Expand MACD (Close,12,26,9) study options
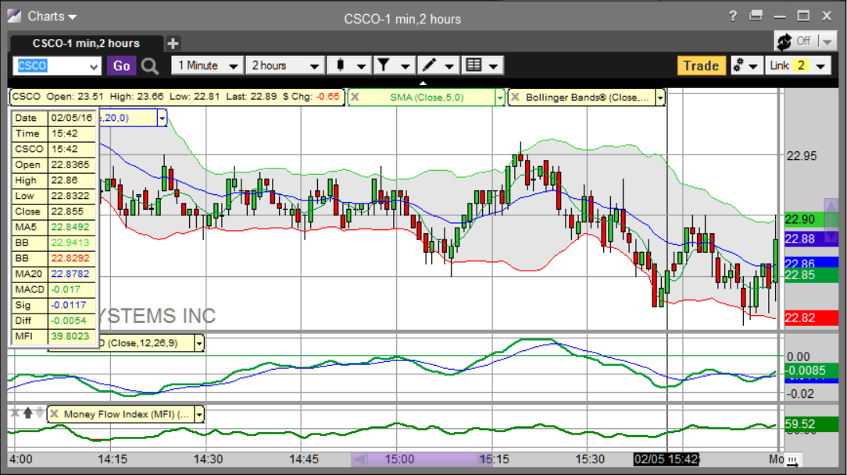 coord(199,343)
